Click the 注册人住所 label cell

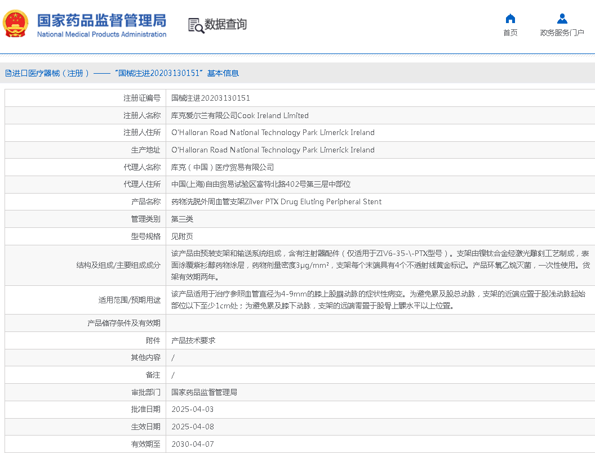click(86, 133)
